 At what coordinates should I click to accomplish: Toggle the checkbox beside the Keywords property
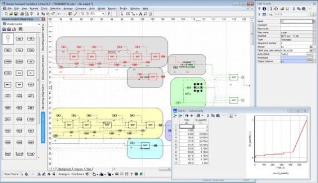pos(315,29)
